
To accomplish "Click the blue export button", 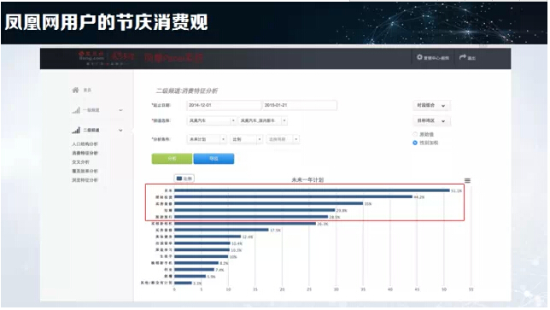I will coord(214,159).
